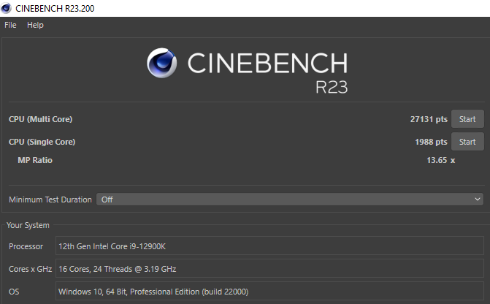Click the 1988 pts single core score
The height and width of the screenshot is (304, 490).
coord(431,142)
